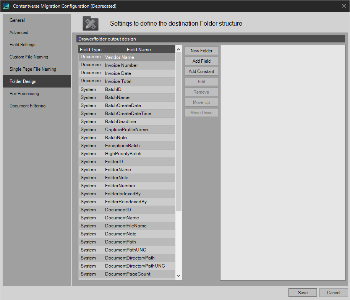Select the DocumentFileName system field

pos(126,226)
